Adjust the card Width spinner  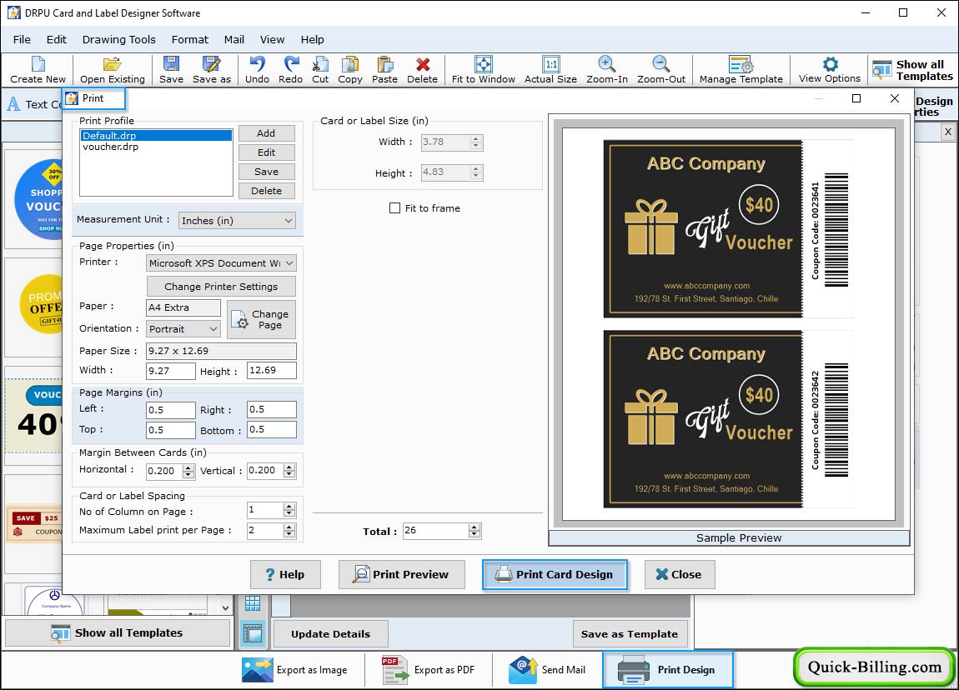[x=476, y=142]
